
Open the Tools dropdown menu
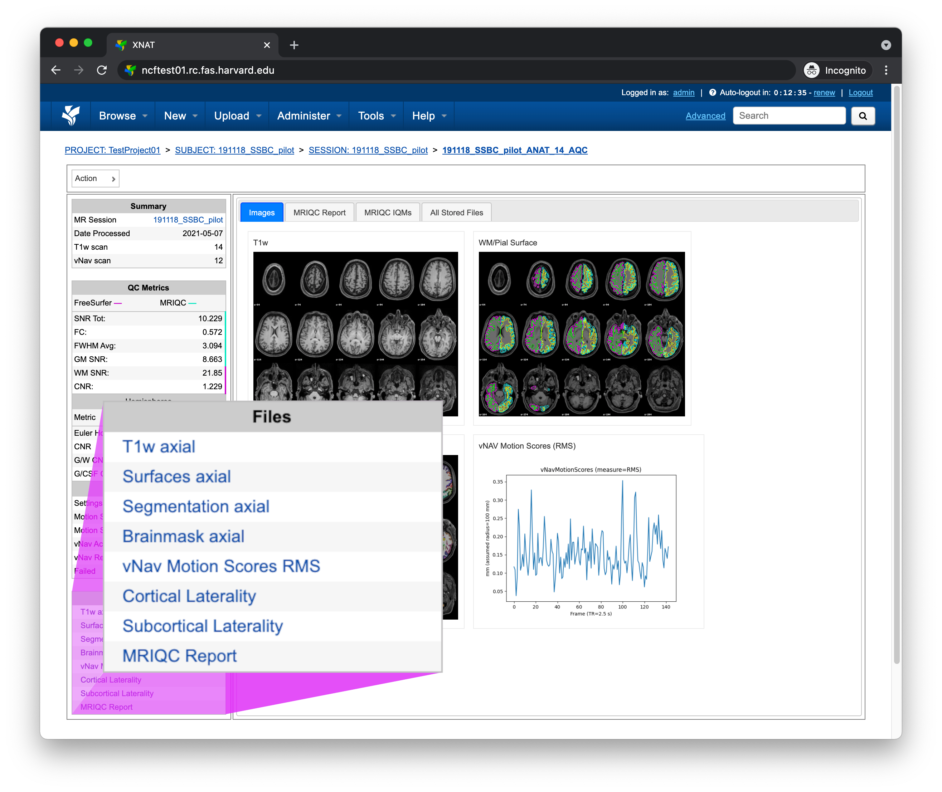pos(377,116)
